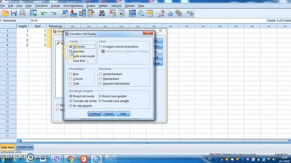This screenshot has height=163, width=291.
Task: Close the Crosstabs: Cell Display dialog
Action: pos(148,33)
